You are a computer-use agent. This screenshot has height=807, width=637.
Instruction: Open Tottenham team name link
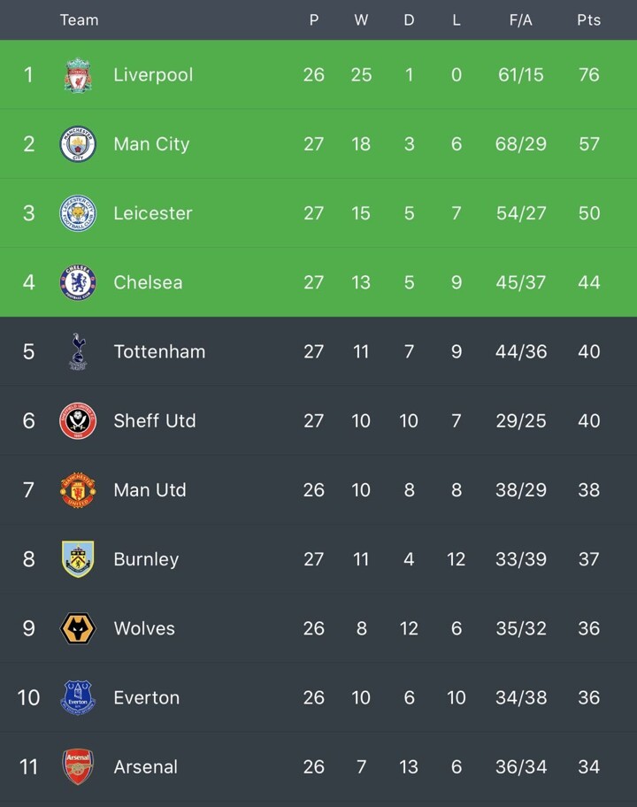(x=159, y=351)
